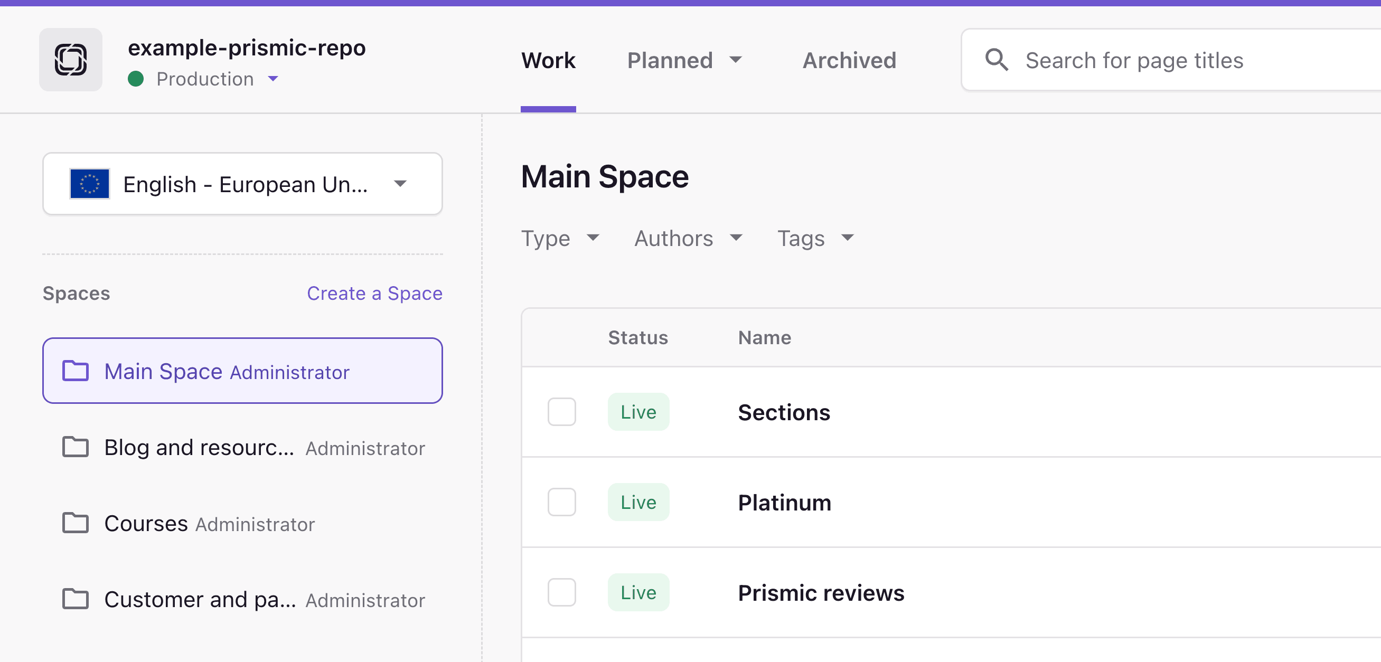Click the Prismic logo icon top left
Viewport: 1381px width, 662px height.
[x=71, y=59]
